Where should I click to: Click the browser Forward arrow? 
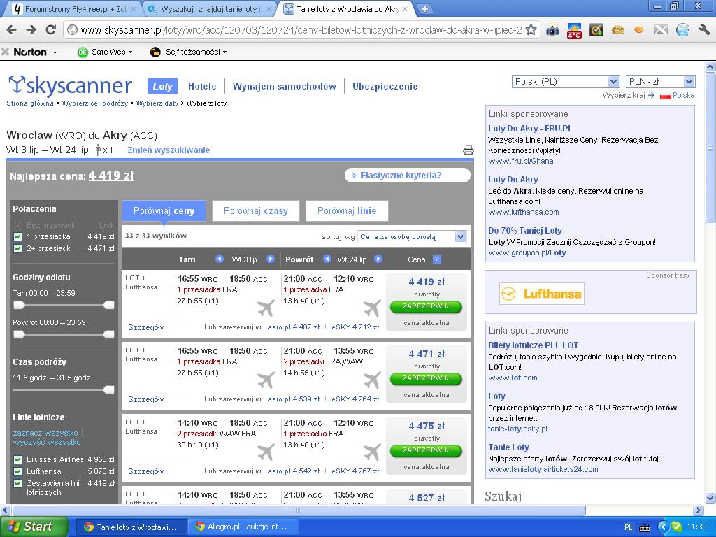coord(31,30)
